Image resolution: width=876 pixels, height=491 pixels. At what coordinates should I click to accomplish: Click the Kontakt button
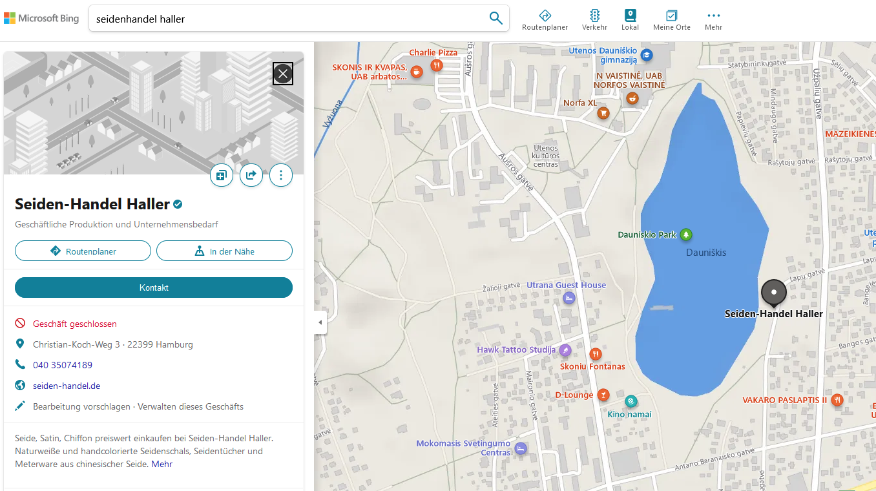click(x=154, y=287)
